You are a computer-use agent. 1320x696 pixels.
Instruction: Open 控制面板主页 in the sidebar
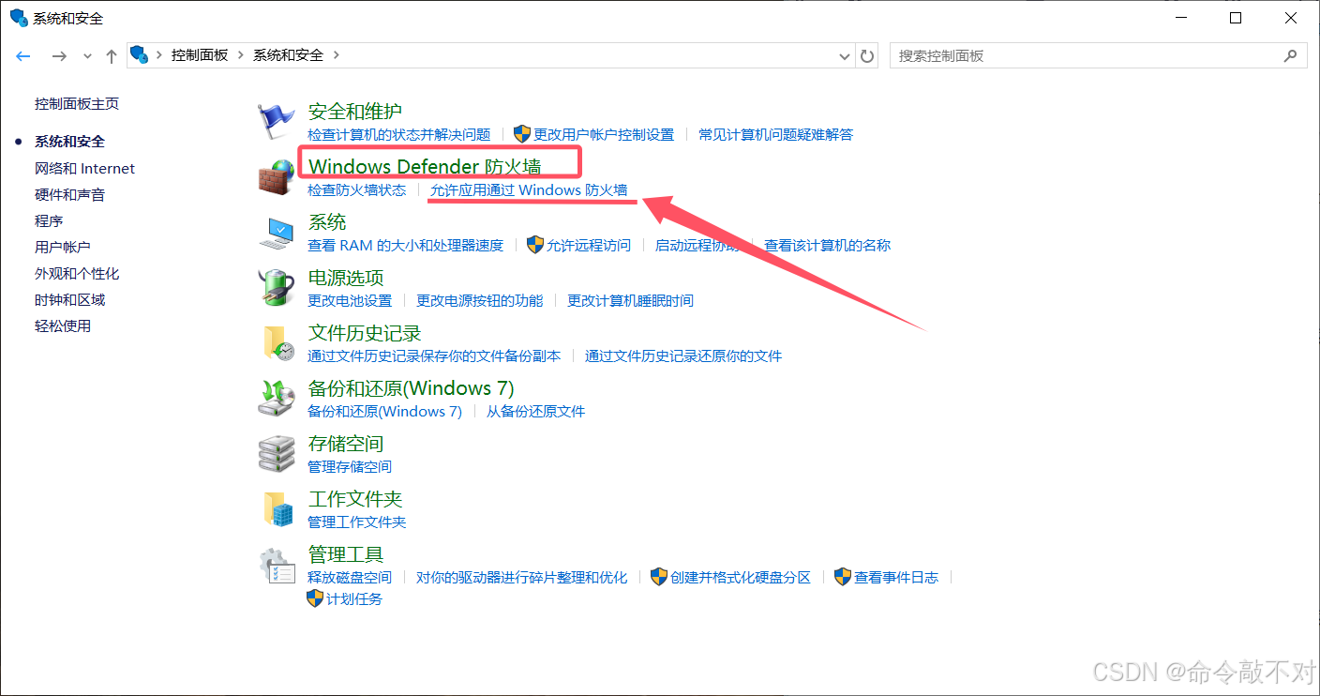tap(77, 103)
